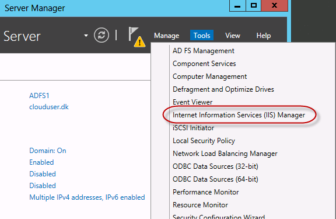The width and height of the screenshot is (336, 219).
Task: Open Local Security Policy
Action: (204, 141)
